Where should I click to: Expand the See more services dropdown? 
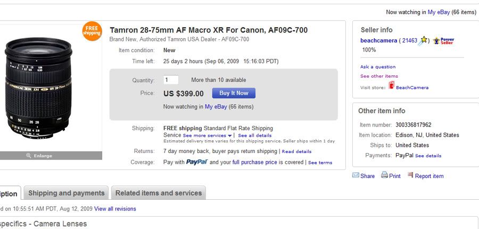tap(208, 135)
